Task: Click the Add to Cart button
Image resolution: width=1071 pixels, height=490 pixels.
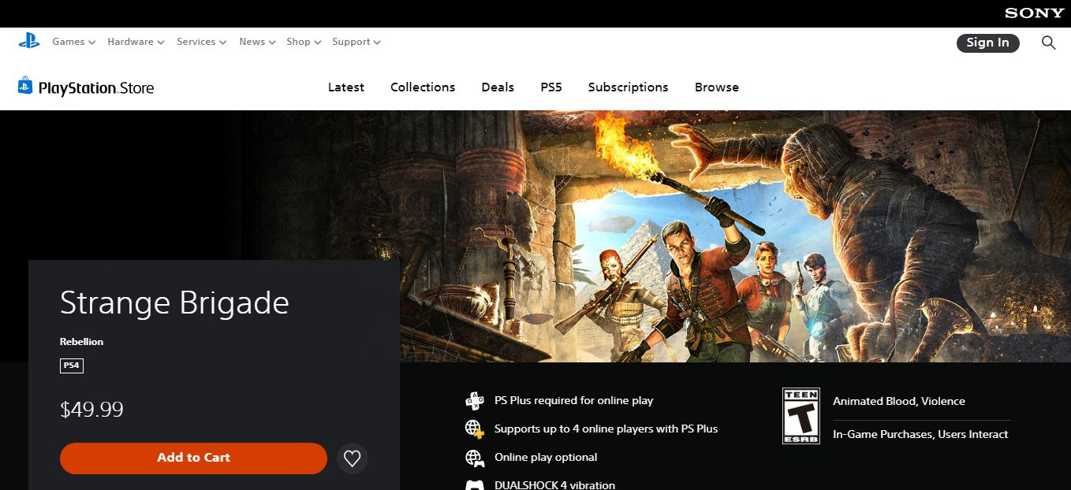Action: pos(193,458)
